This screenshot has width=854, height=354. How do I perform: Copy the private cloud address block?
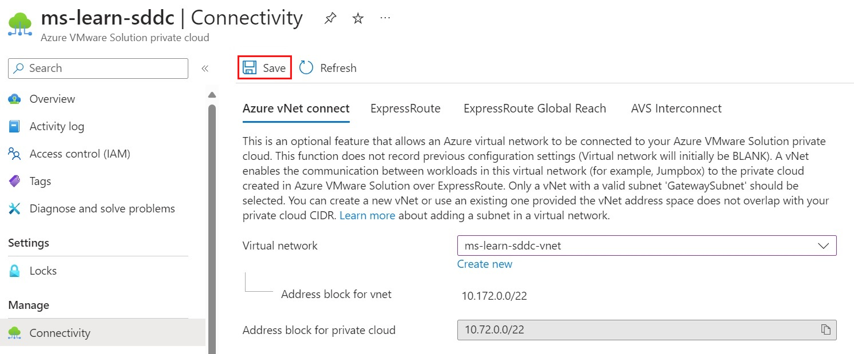[826, 329]
